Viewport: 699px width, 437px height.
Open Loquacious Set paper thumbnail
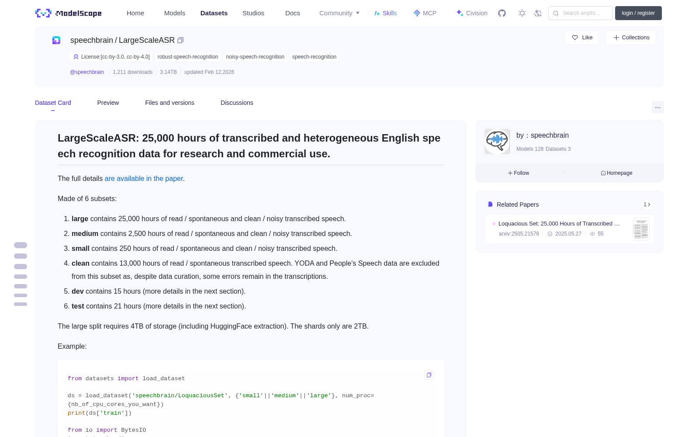point(641,229)
